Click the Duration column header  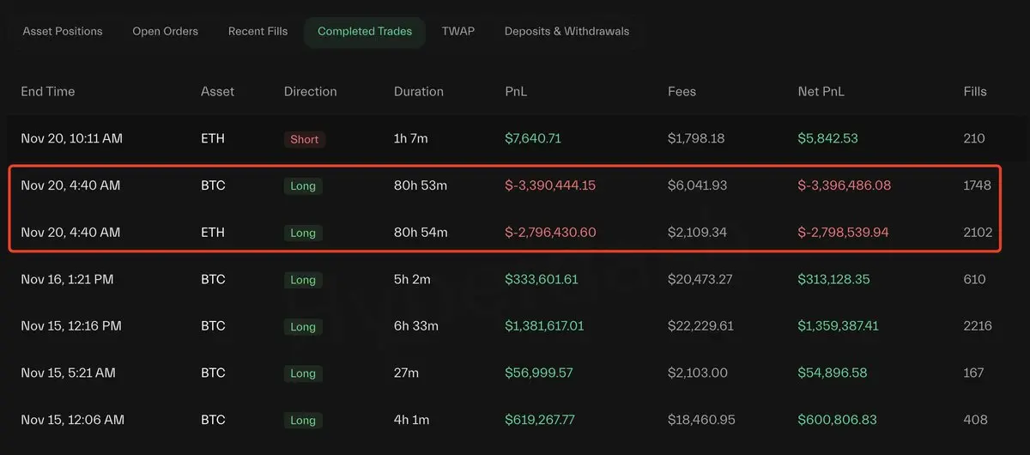(419, 92)
